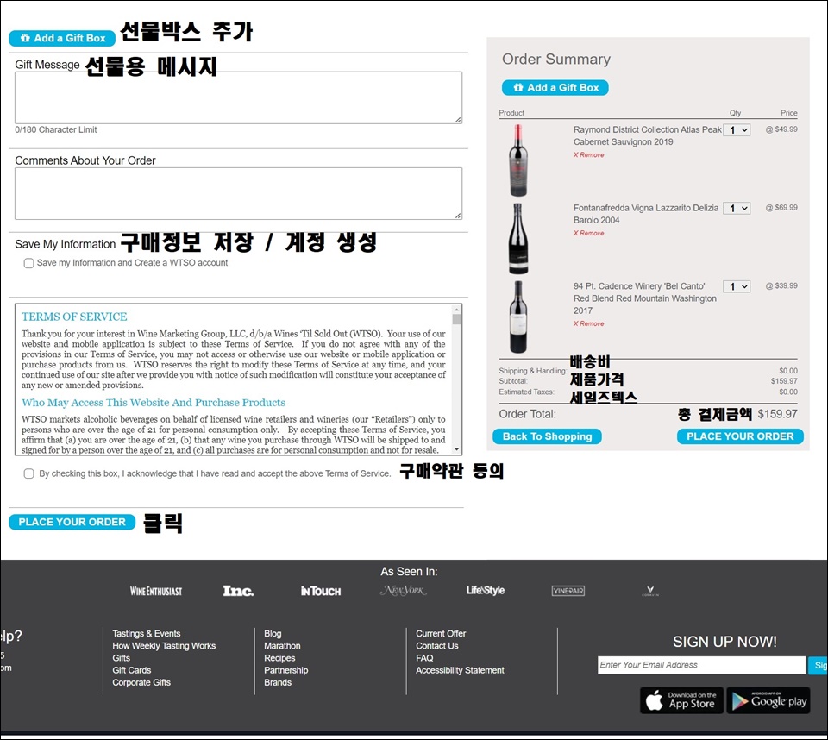Open quantity dropdown for Raymond Cabernet Sauvignon 2019
Viewport: 828px width, 740px height.
pos(737,130)
